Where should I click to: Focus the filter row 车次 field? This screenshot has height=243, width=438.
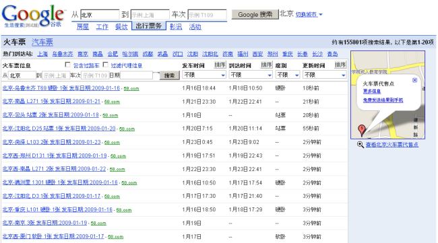click(x=95, y=75)
